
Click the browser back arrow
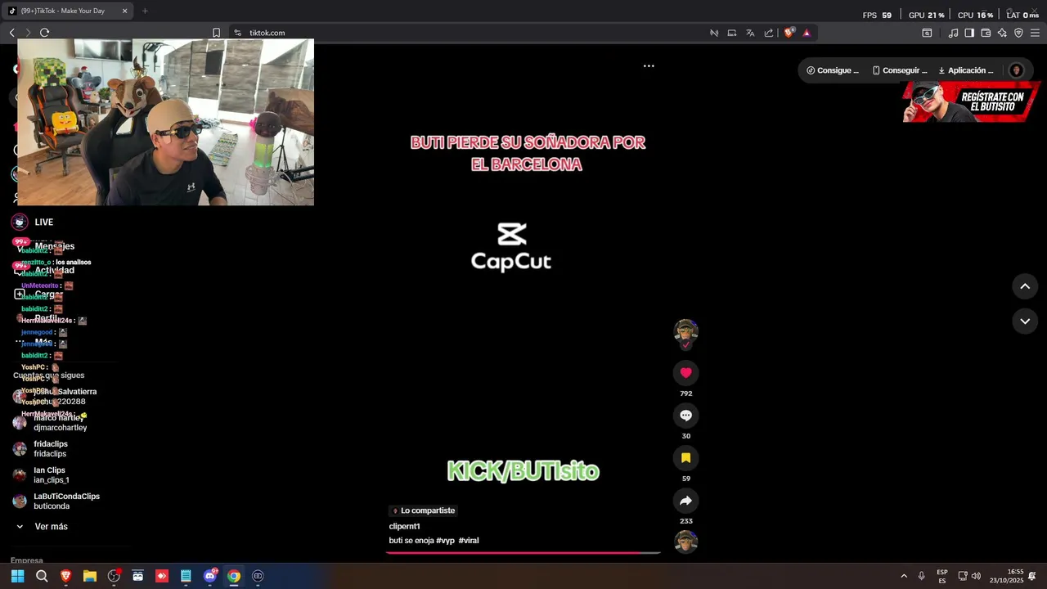click(11, 33)
